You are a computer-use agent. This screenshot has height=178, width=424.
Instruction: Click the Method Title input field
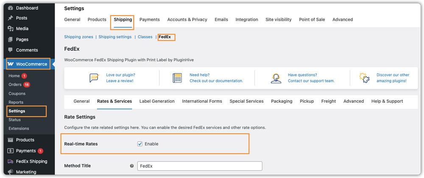pyautogui.click(x=200, y=166)
